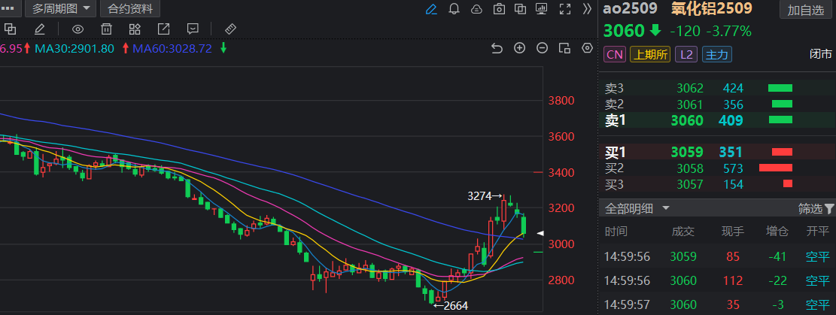Viewport: 836px width, 315px height.
Task: Click the export share arrow icon
Action: (164, 29)
